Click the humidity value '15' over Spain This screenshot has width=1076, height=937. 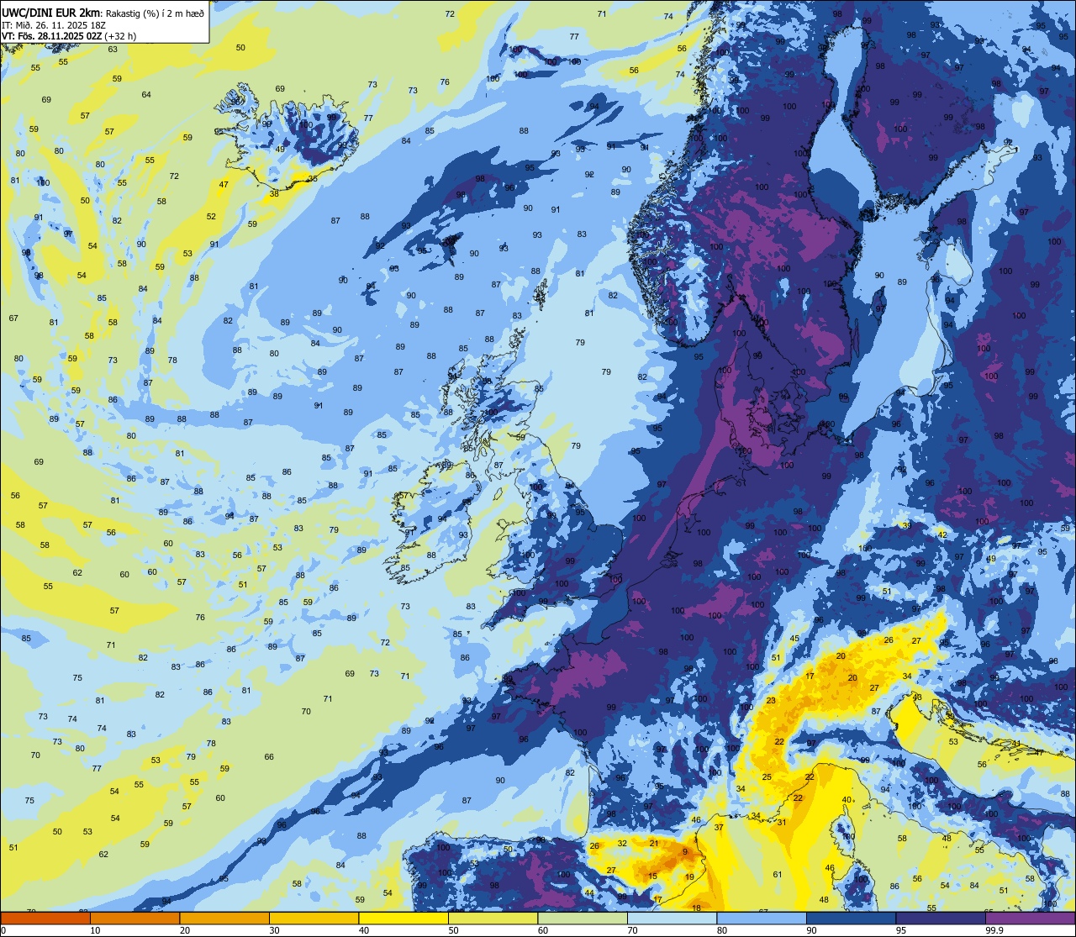tap(652, 876)
